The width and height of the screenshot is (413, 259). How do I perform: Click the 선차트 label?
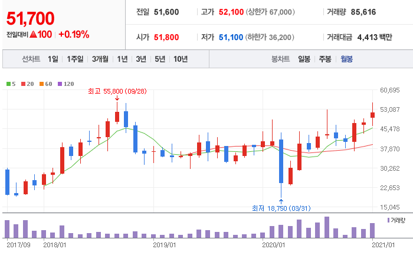point(31,59)
